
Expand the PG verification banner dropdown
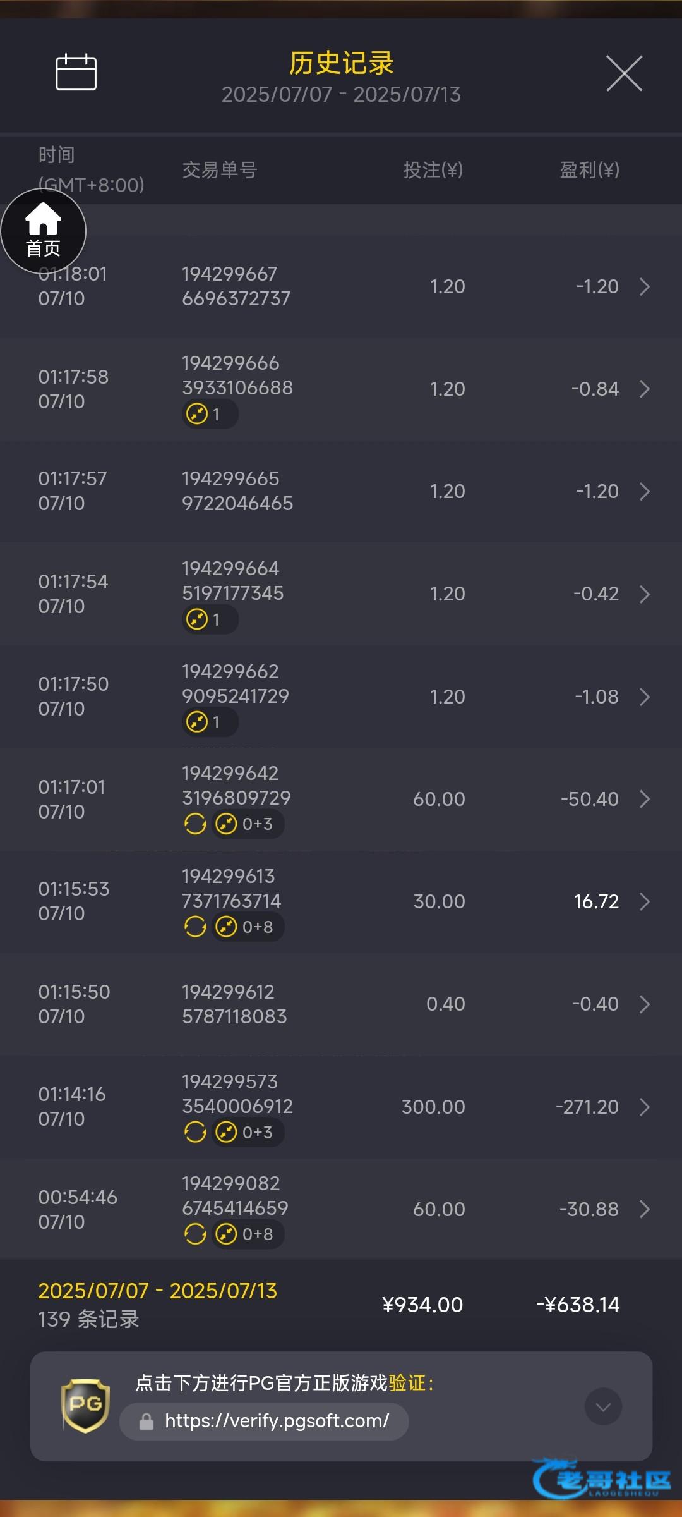click(603, 1406)
